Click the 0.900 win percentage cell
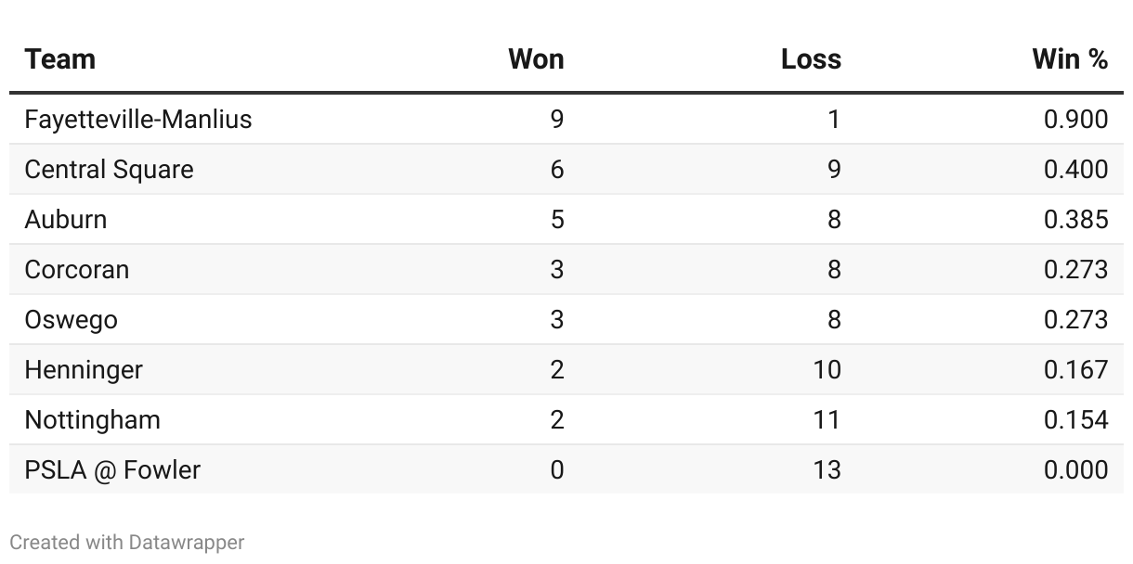1133x564 pixels. [x=1075, y=120]
